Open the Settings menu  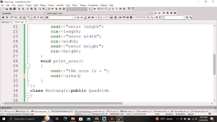pos(104,5)
